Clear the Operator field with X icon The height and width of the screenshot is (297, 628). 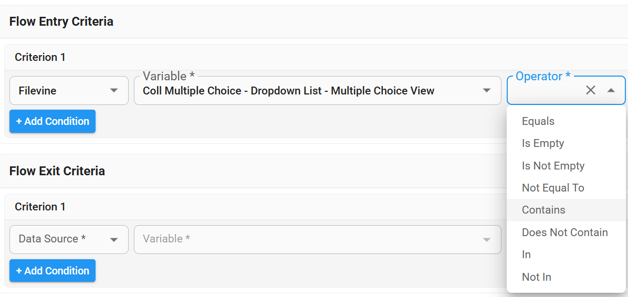pyautogui.click(x=591, y=90)
